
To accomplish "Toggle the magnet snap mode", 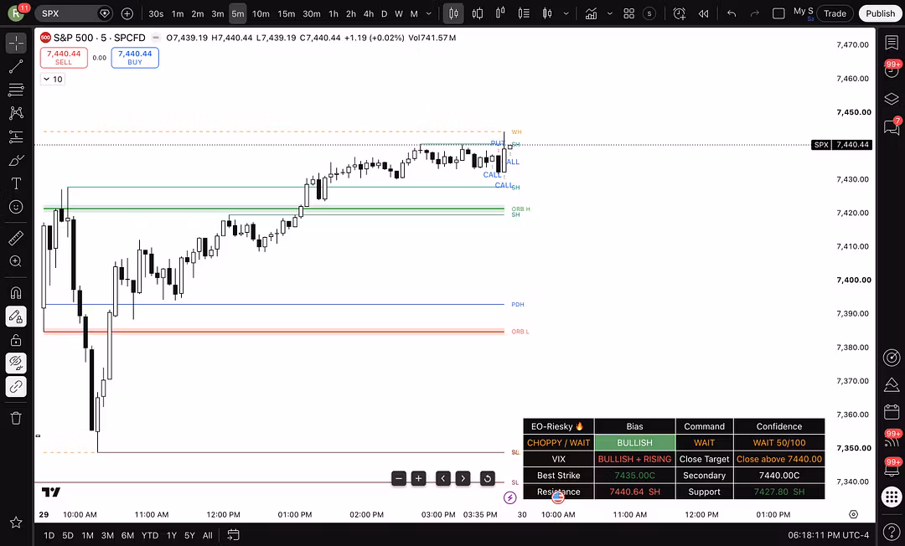I will (x=16, y=292).
